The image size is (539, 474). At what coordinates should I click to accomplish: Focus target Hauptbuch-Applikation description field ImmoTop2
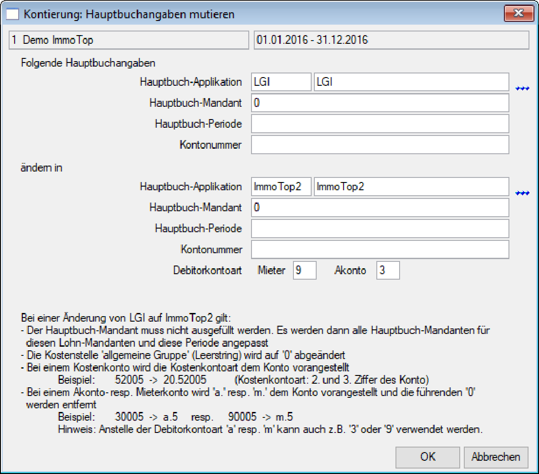tap(411, 187)
